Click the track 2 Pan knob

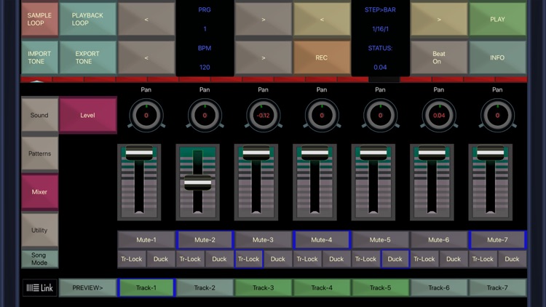(x=205, y=115)
